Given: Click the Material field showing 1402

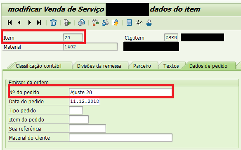Looking at the screenshot, I should point(90,47).
